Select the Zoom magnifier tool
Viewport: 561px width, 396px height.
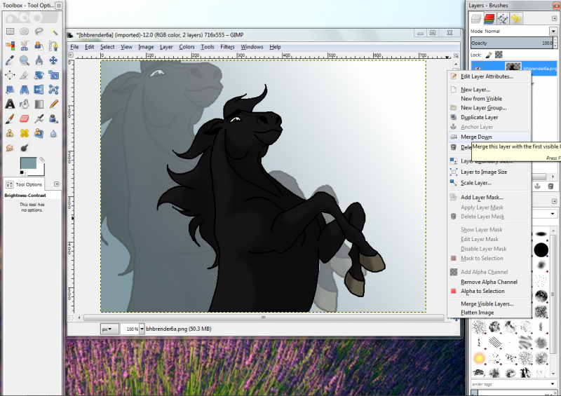coord(25,60)
